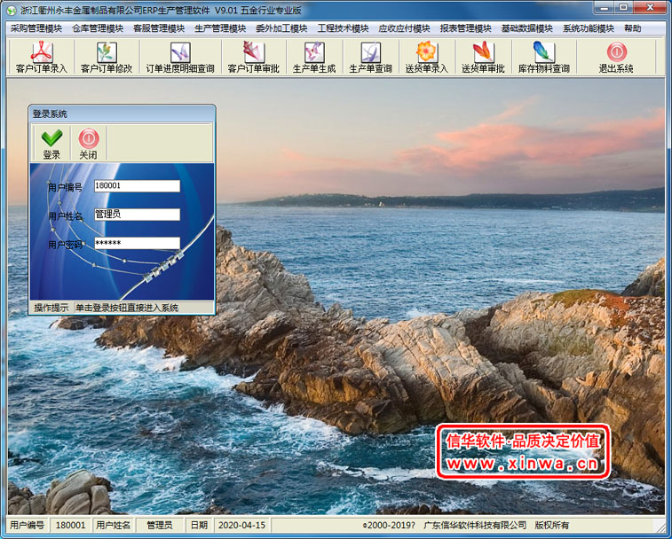
Task: Click 单击登录按钮直接进入系统 hint text
Action: tap(127, 308)
